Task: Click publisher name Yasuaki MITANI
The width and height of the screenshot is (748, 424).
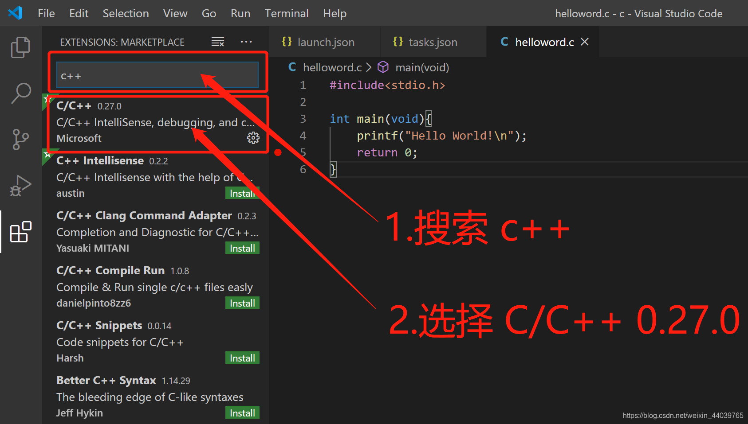Action: pos(93,248)
